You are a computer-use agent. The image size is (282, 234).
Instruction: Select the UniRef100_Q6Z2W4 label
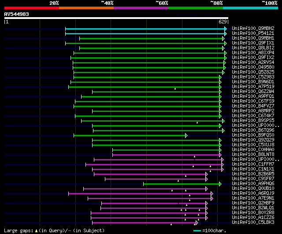pos(253,91)
